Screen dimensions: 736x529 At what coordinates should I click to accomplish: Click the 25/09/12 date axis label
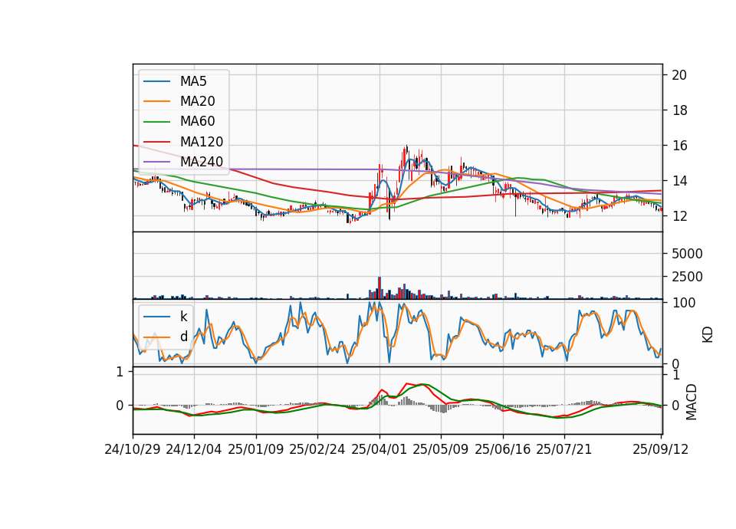pos(661,450)
